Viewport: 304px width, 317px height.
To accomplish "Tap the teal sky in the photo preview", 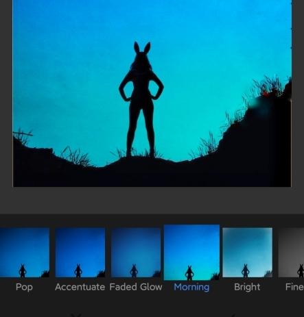I will [x=69, y=68].
